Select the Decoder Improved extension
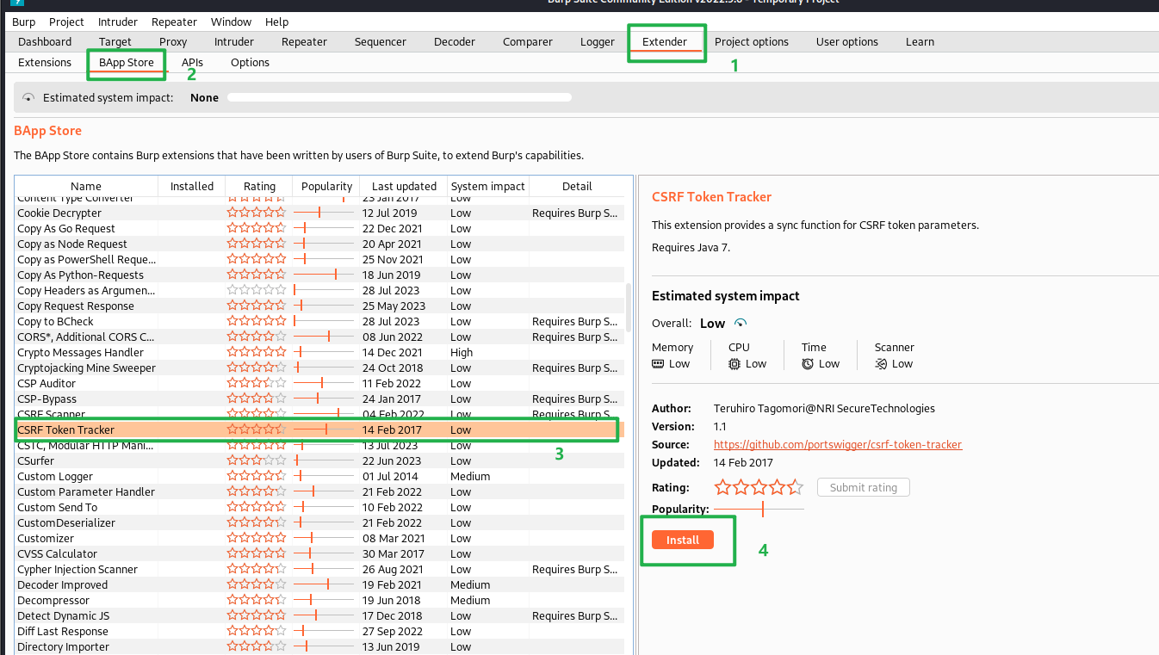 (319, 584)
